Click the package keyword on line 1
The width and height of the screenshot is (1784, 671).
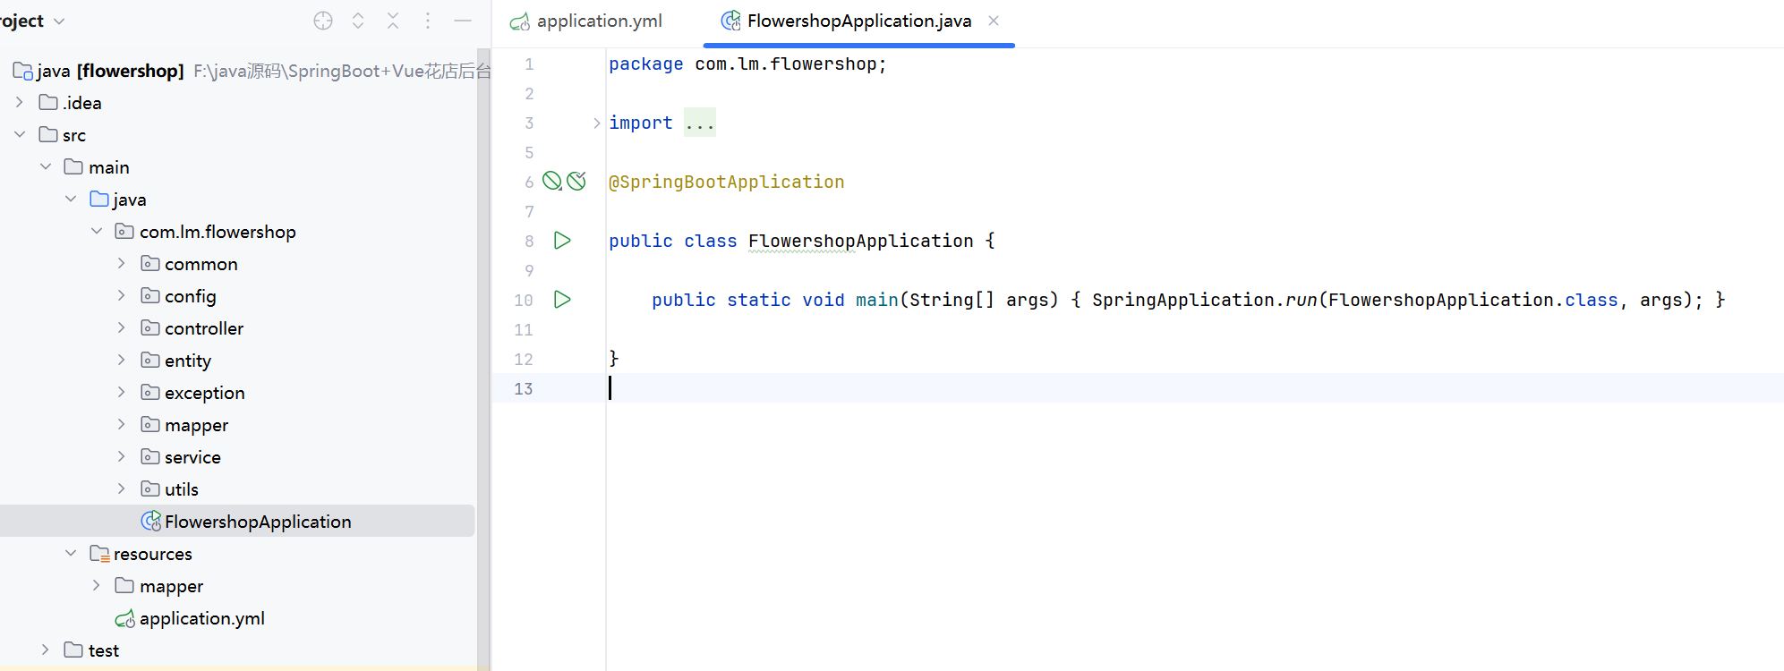[x=645, y=64]
